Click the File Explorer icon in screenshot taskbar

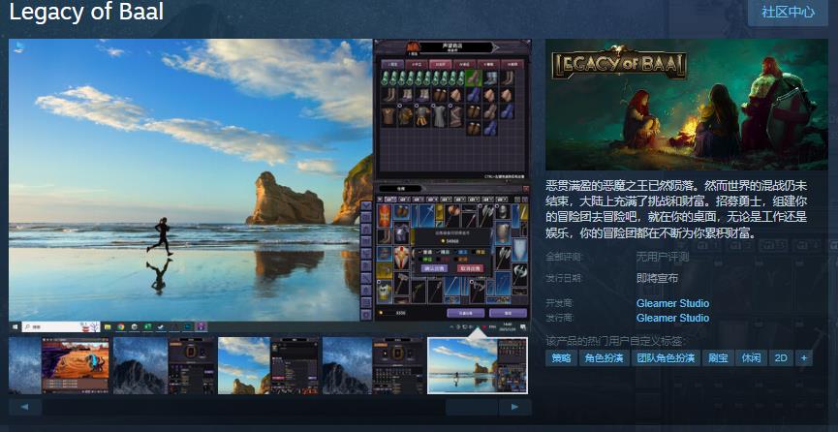108,326
